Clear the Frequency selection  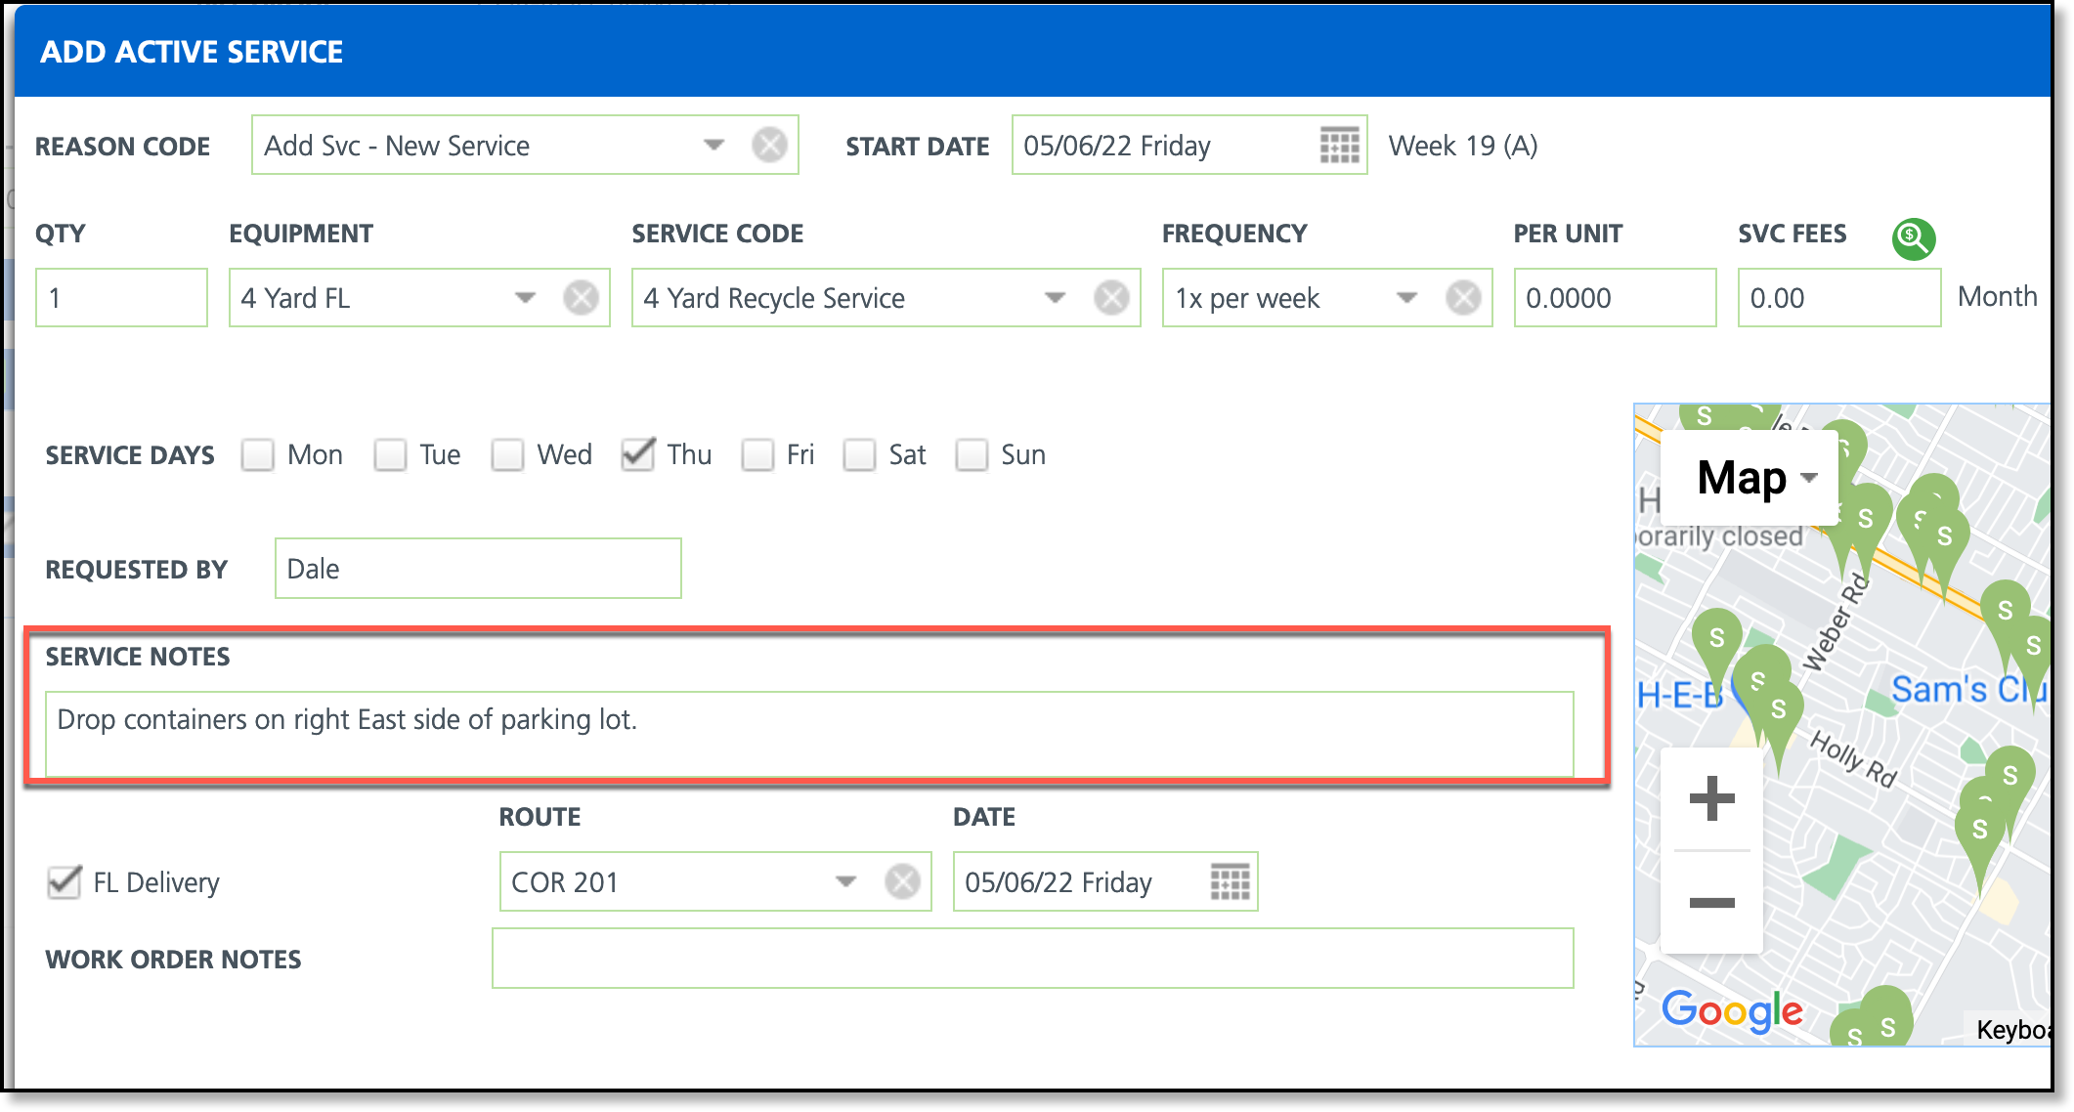coord(1463,297)
